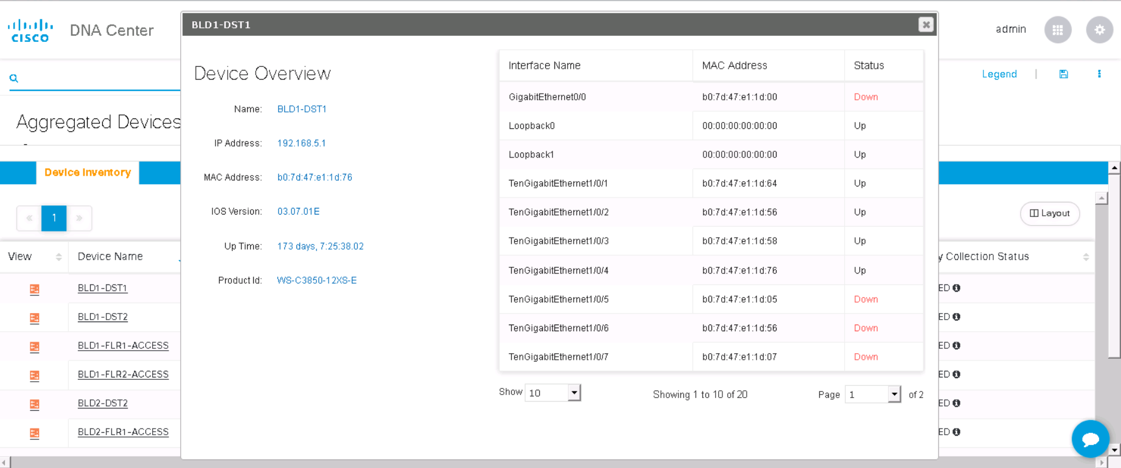This screenshot has height=468, width=1121.
Task: Go to pagination page 1
Action: coord(54,218)
